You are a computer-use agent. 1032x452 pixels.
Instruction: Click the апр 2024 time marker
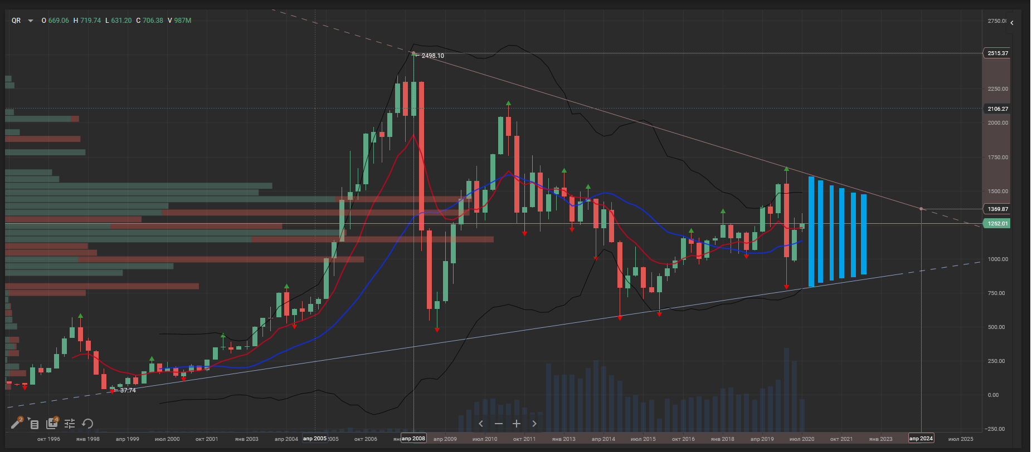coord(921,439)
